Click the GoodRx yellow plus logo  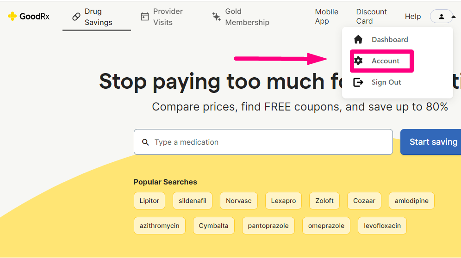click(x=12, y=16)
